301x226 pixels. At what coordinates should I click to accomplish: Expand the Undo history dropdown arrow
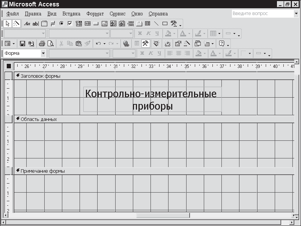104,44
